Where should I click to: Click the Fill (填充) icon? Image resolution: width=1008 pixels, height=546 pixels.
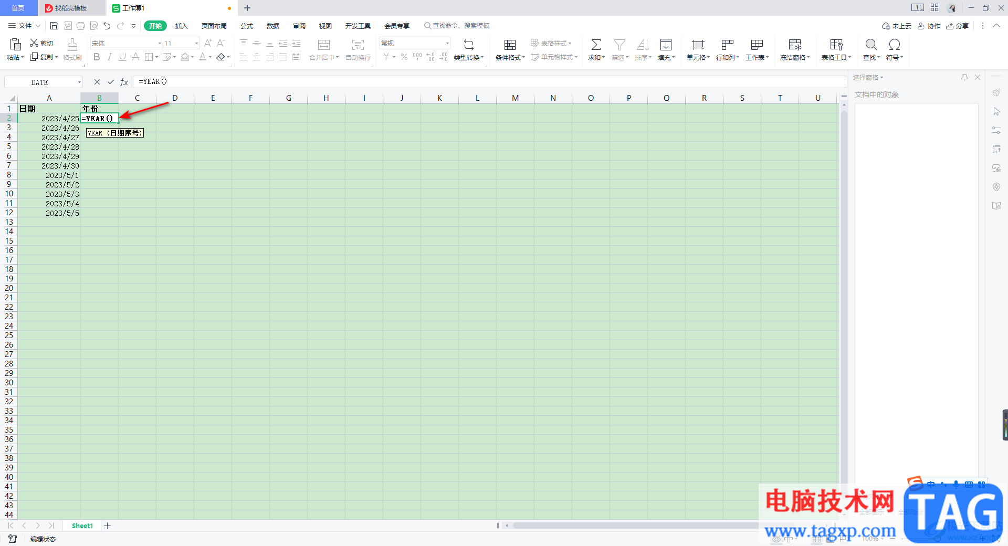pyautogui.click(x=666, y=45)
